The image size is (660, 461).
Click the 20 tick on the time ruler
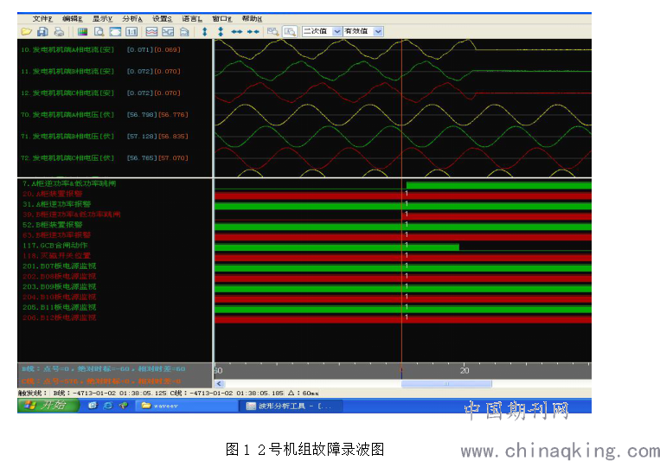point(465,370)
